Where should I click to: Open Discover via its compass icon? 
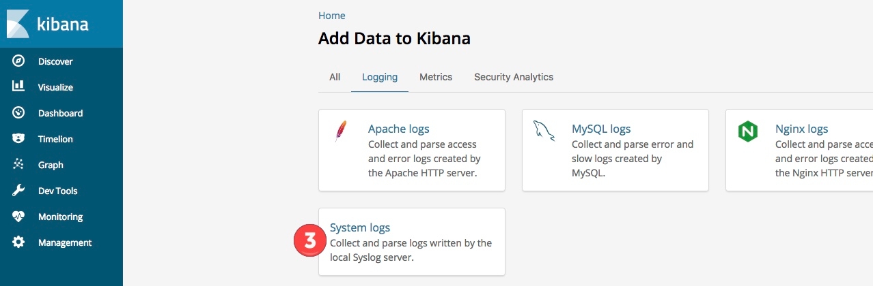point(18,61)
